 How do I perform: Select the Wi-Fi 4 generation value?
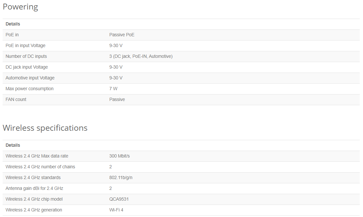pos(116,210)
